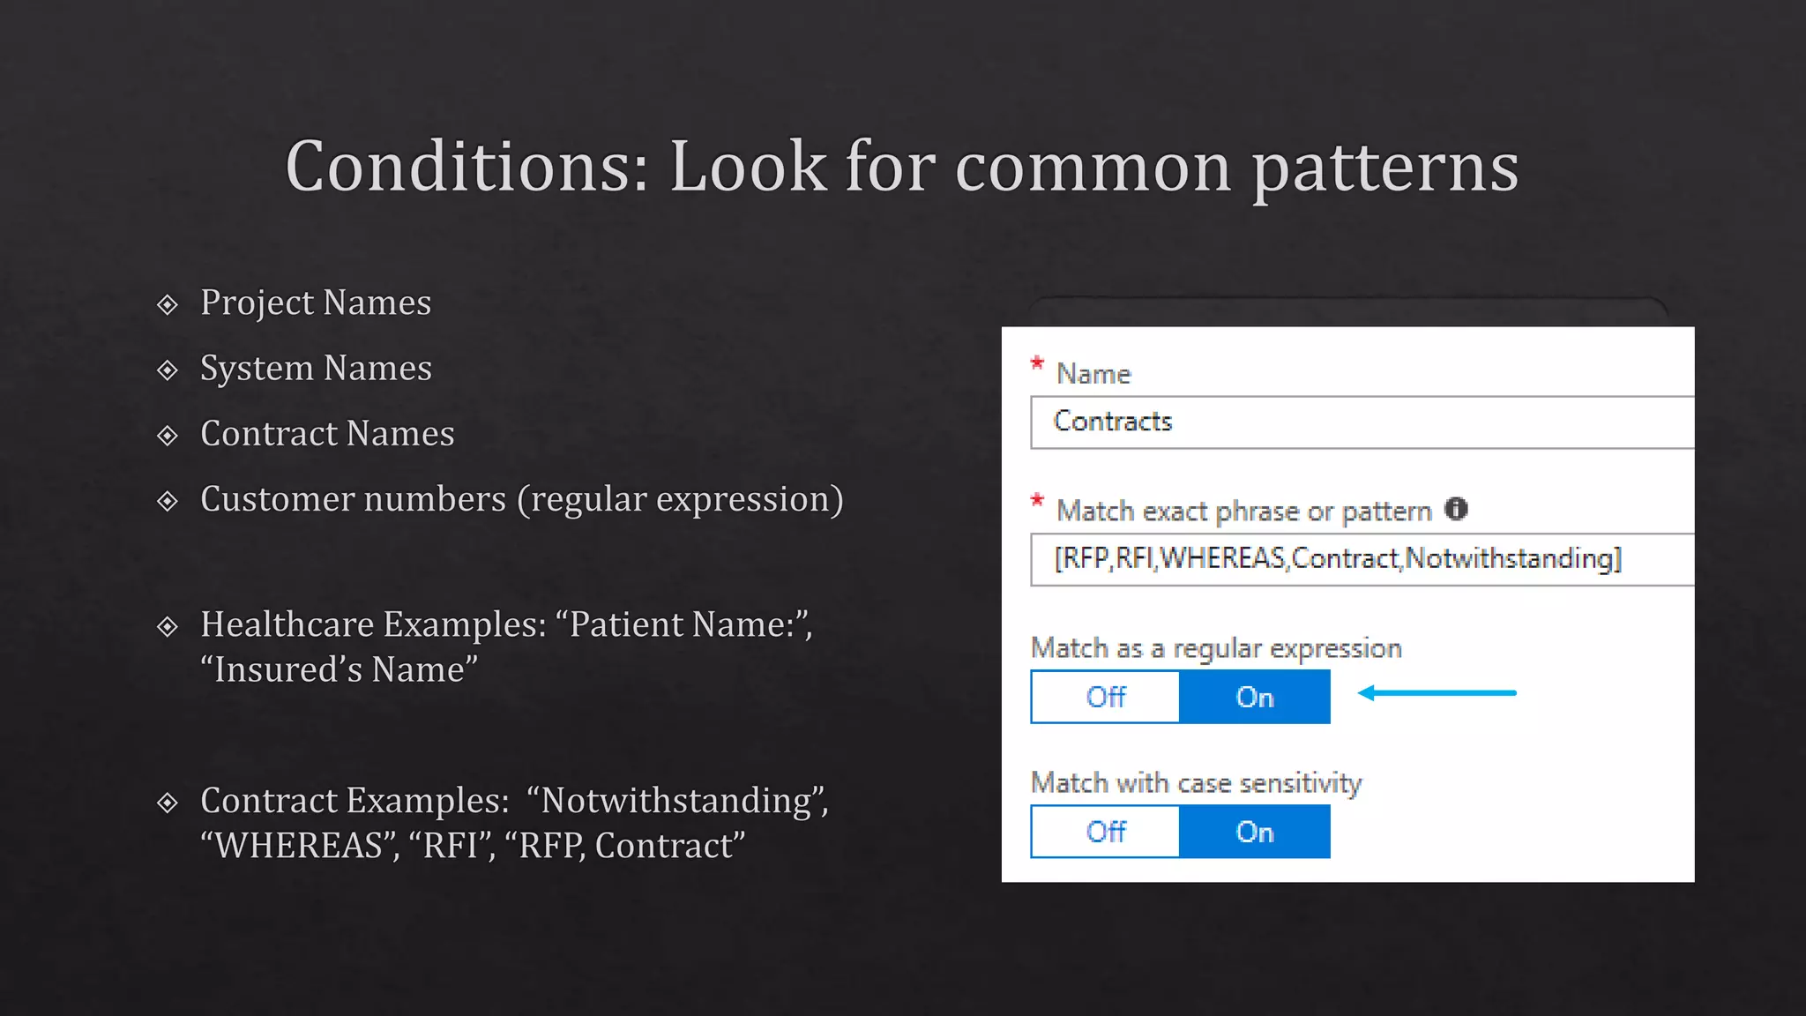Click the red asterisk next to Name
The height and width of the screenshot is (1016, 1806).
pyautogui.click(x=1037, y=363)
